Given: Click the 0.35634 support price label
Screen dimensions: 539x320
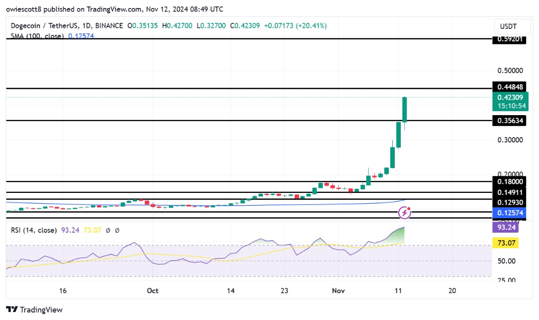Looking at the screenshot, I should coord(509,121).
